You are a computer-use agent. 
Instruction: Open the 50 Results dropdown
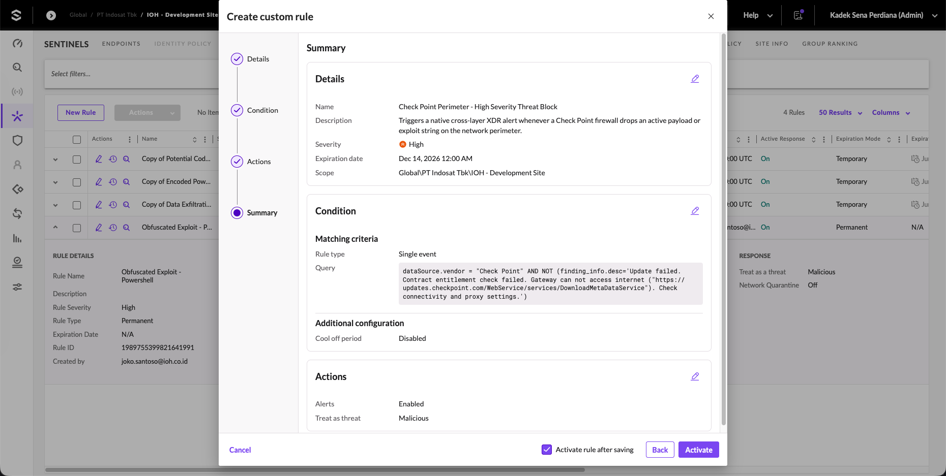coord(840,113)
